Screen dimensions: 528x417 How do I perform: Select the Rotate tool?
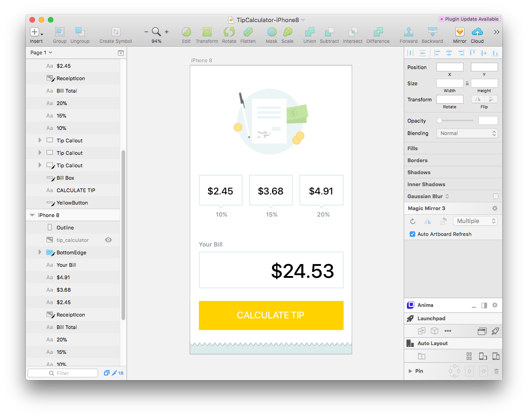(229, 32)
